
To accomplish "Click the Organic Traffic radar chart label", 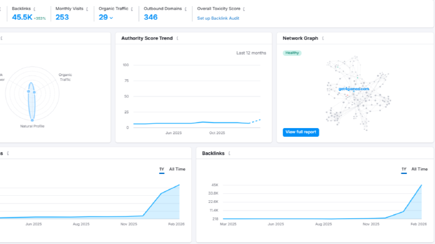I will [x=65, y=77].
